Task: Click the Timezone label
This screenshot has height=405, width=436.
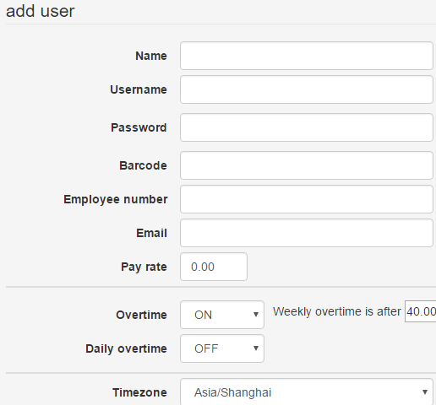Action: (x=139, y=392)
